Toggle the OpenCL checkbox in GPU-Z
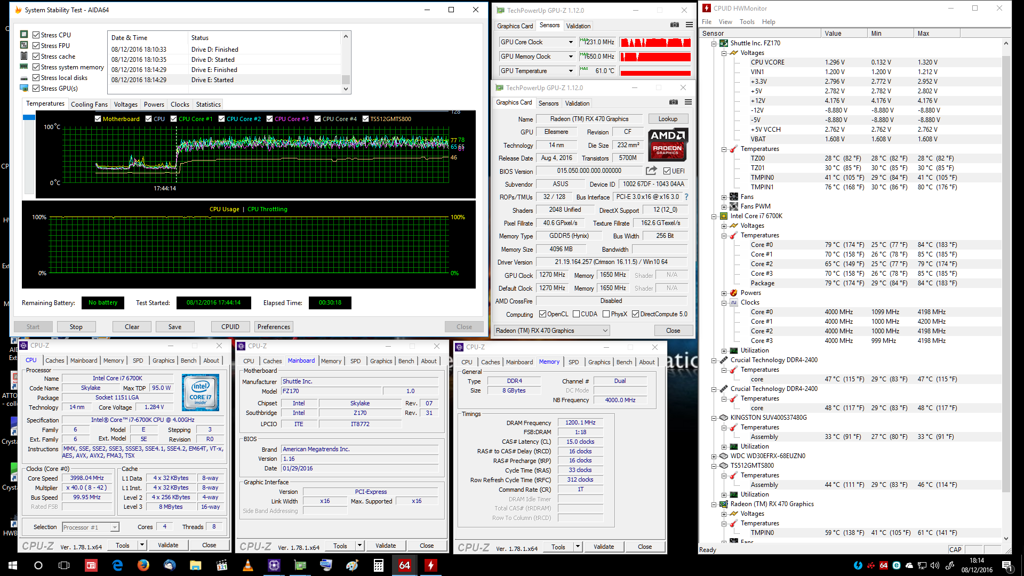This screenshot has height=576, width=1024. [542, 314]
